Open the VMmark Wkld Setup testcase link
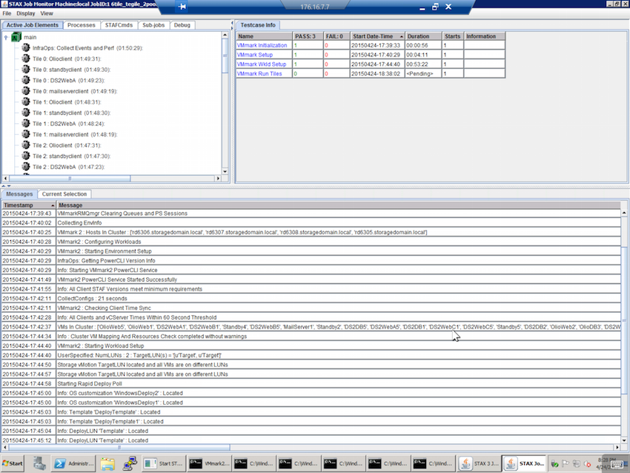This screenshot has width=630, height=473. pyautogui.click(x=262, y=64)
